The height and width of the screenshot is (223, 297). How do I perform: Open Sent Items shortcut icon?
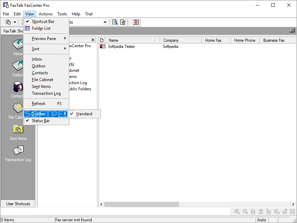coord(18,129)
